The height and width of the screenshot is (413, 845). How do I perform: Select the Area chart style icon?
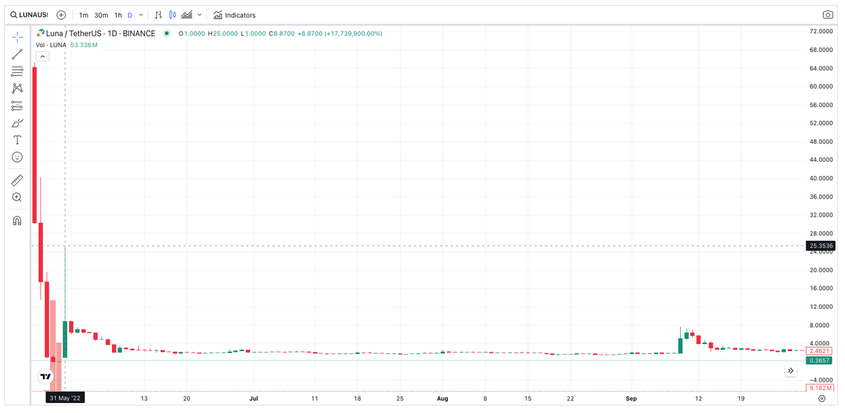click(x=187, y=15)
